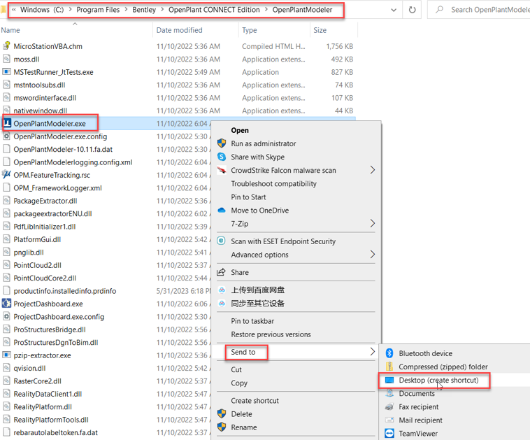Open the address bar history dropdown

394,10
